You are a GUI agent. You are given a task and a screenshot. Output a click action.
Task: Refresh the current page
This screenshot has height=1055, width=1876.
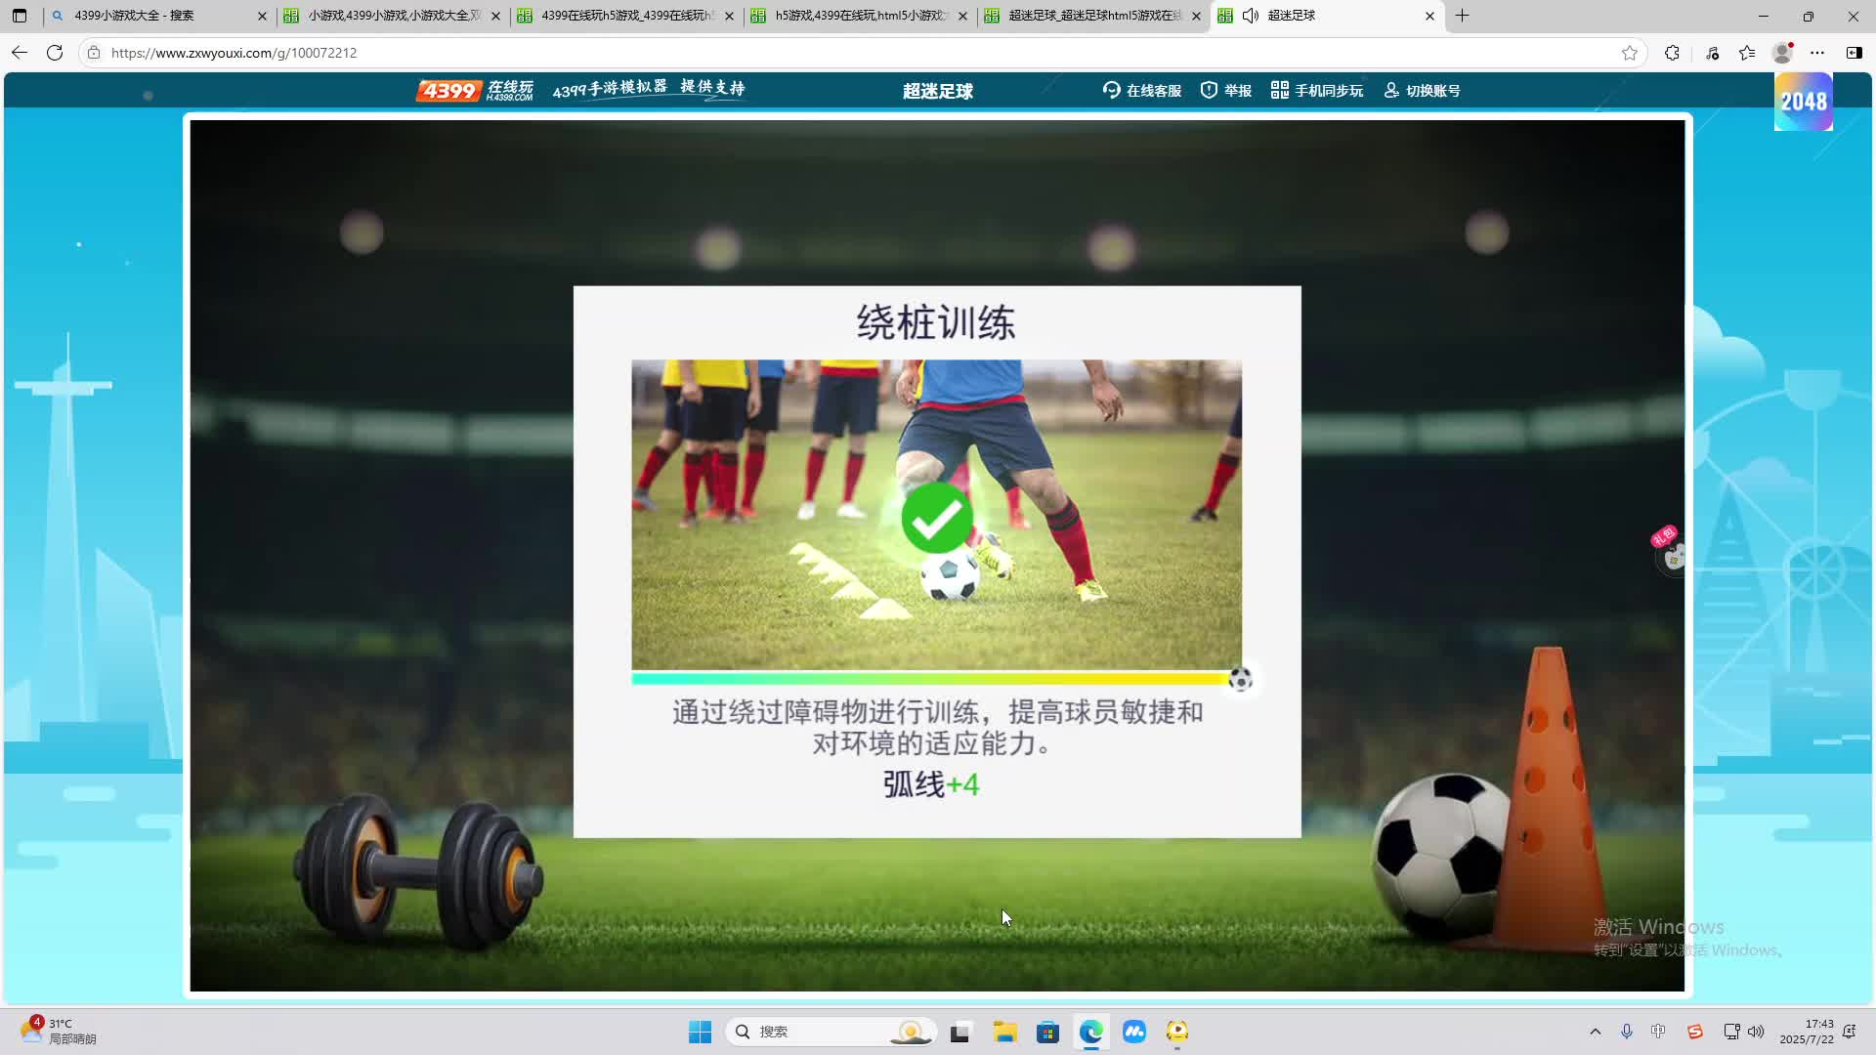(x=55, y=53)
